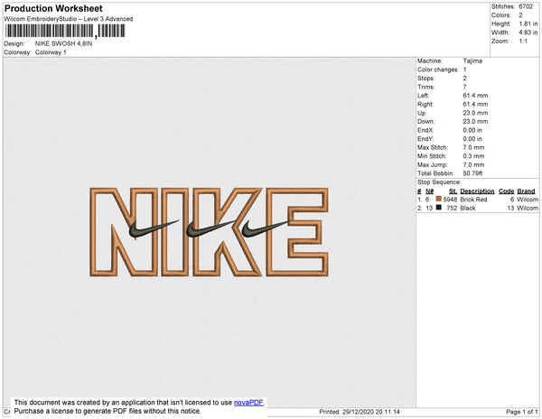The image size is (542, 419).
Task: Select the Machine value Tajima
Action: tap(472, 61)
